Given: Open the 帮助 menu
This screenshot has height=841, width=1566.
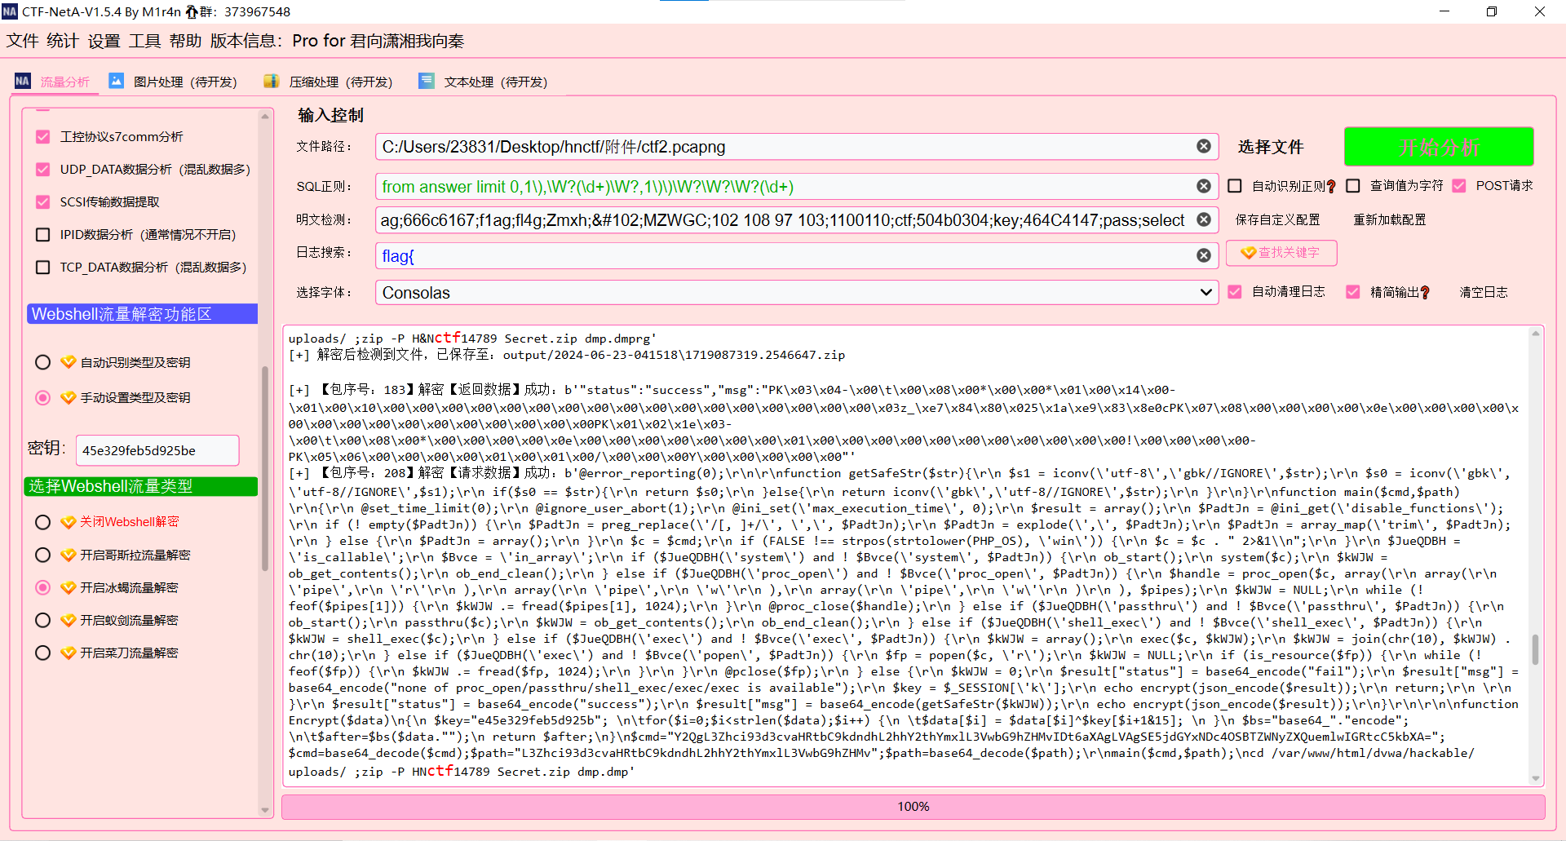Looking at the screenshot, I should pyautogui.click(x=185, y=41).
